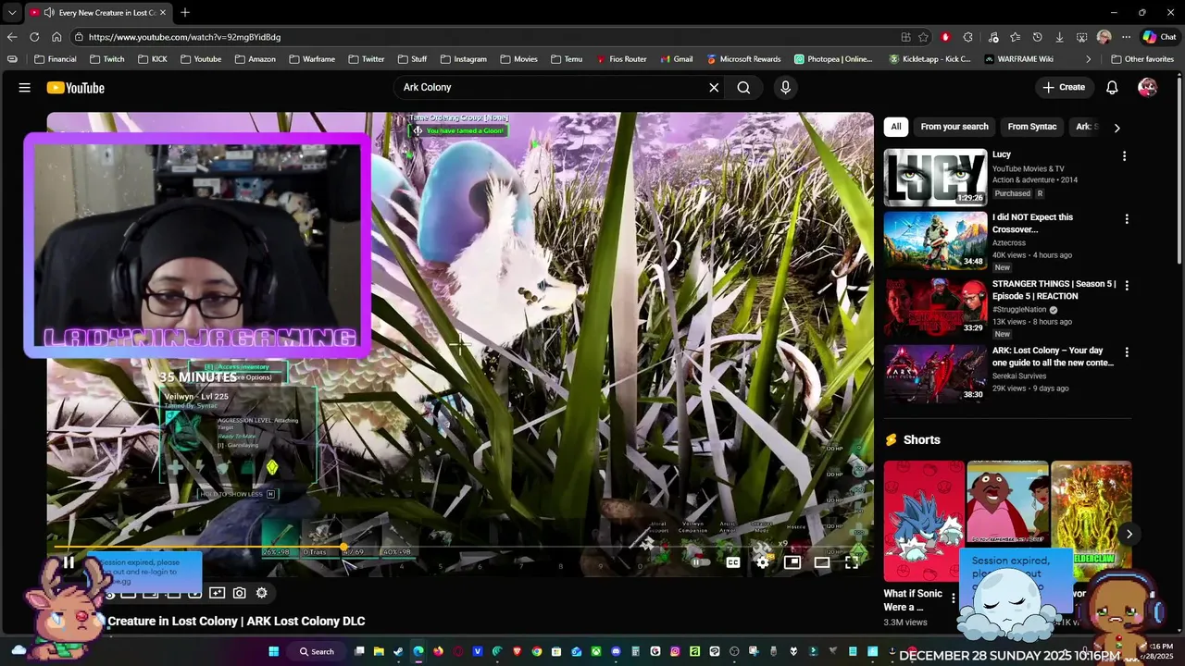Image resolution: width=1185 pixels, height=666 pixels.
Task: Open browser history
Action: click(1037, 37)
